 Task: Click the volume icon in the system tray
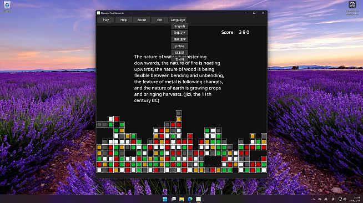345,199
